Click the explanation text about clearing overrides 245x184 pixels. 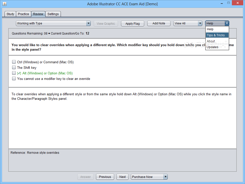(x=121, y=96)
